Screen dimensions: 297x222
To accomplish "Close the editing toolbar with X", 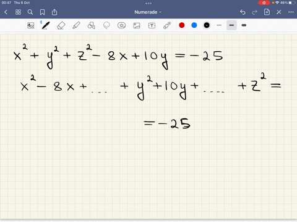I will [279, 12].
